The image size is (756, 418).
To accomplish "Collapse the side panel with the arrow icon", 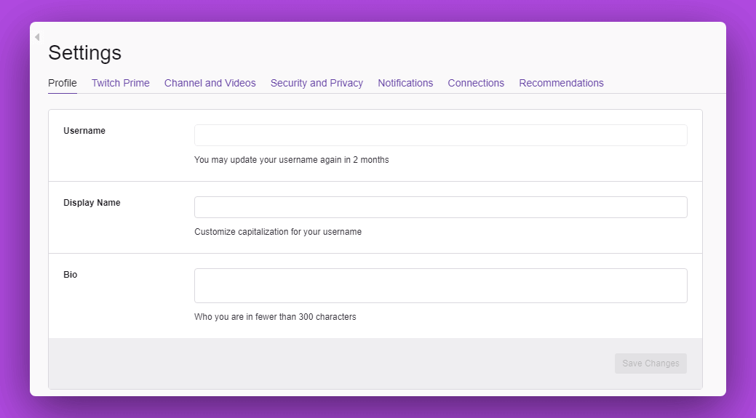I will tap(37, 37).
